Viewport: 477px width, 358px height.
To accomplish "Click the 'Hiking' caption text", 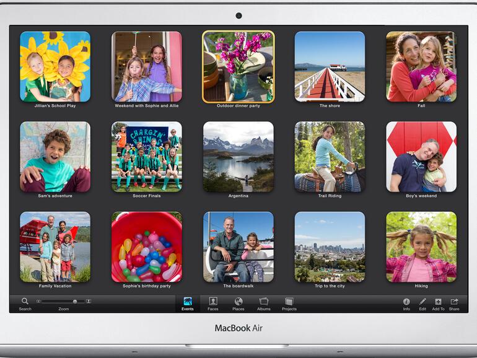I will 421,286.
